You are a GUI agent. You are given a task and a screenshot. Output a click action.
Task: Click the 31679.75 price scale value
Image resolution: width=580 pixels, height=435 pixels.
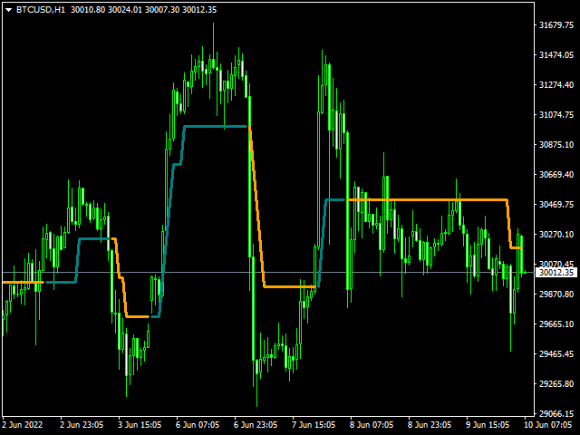click(556, 25)
